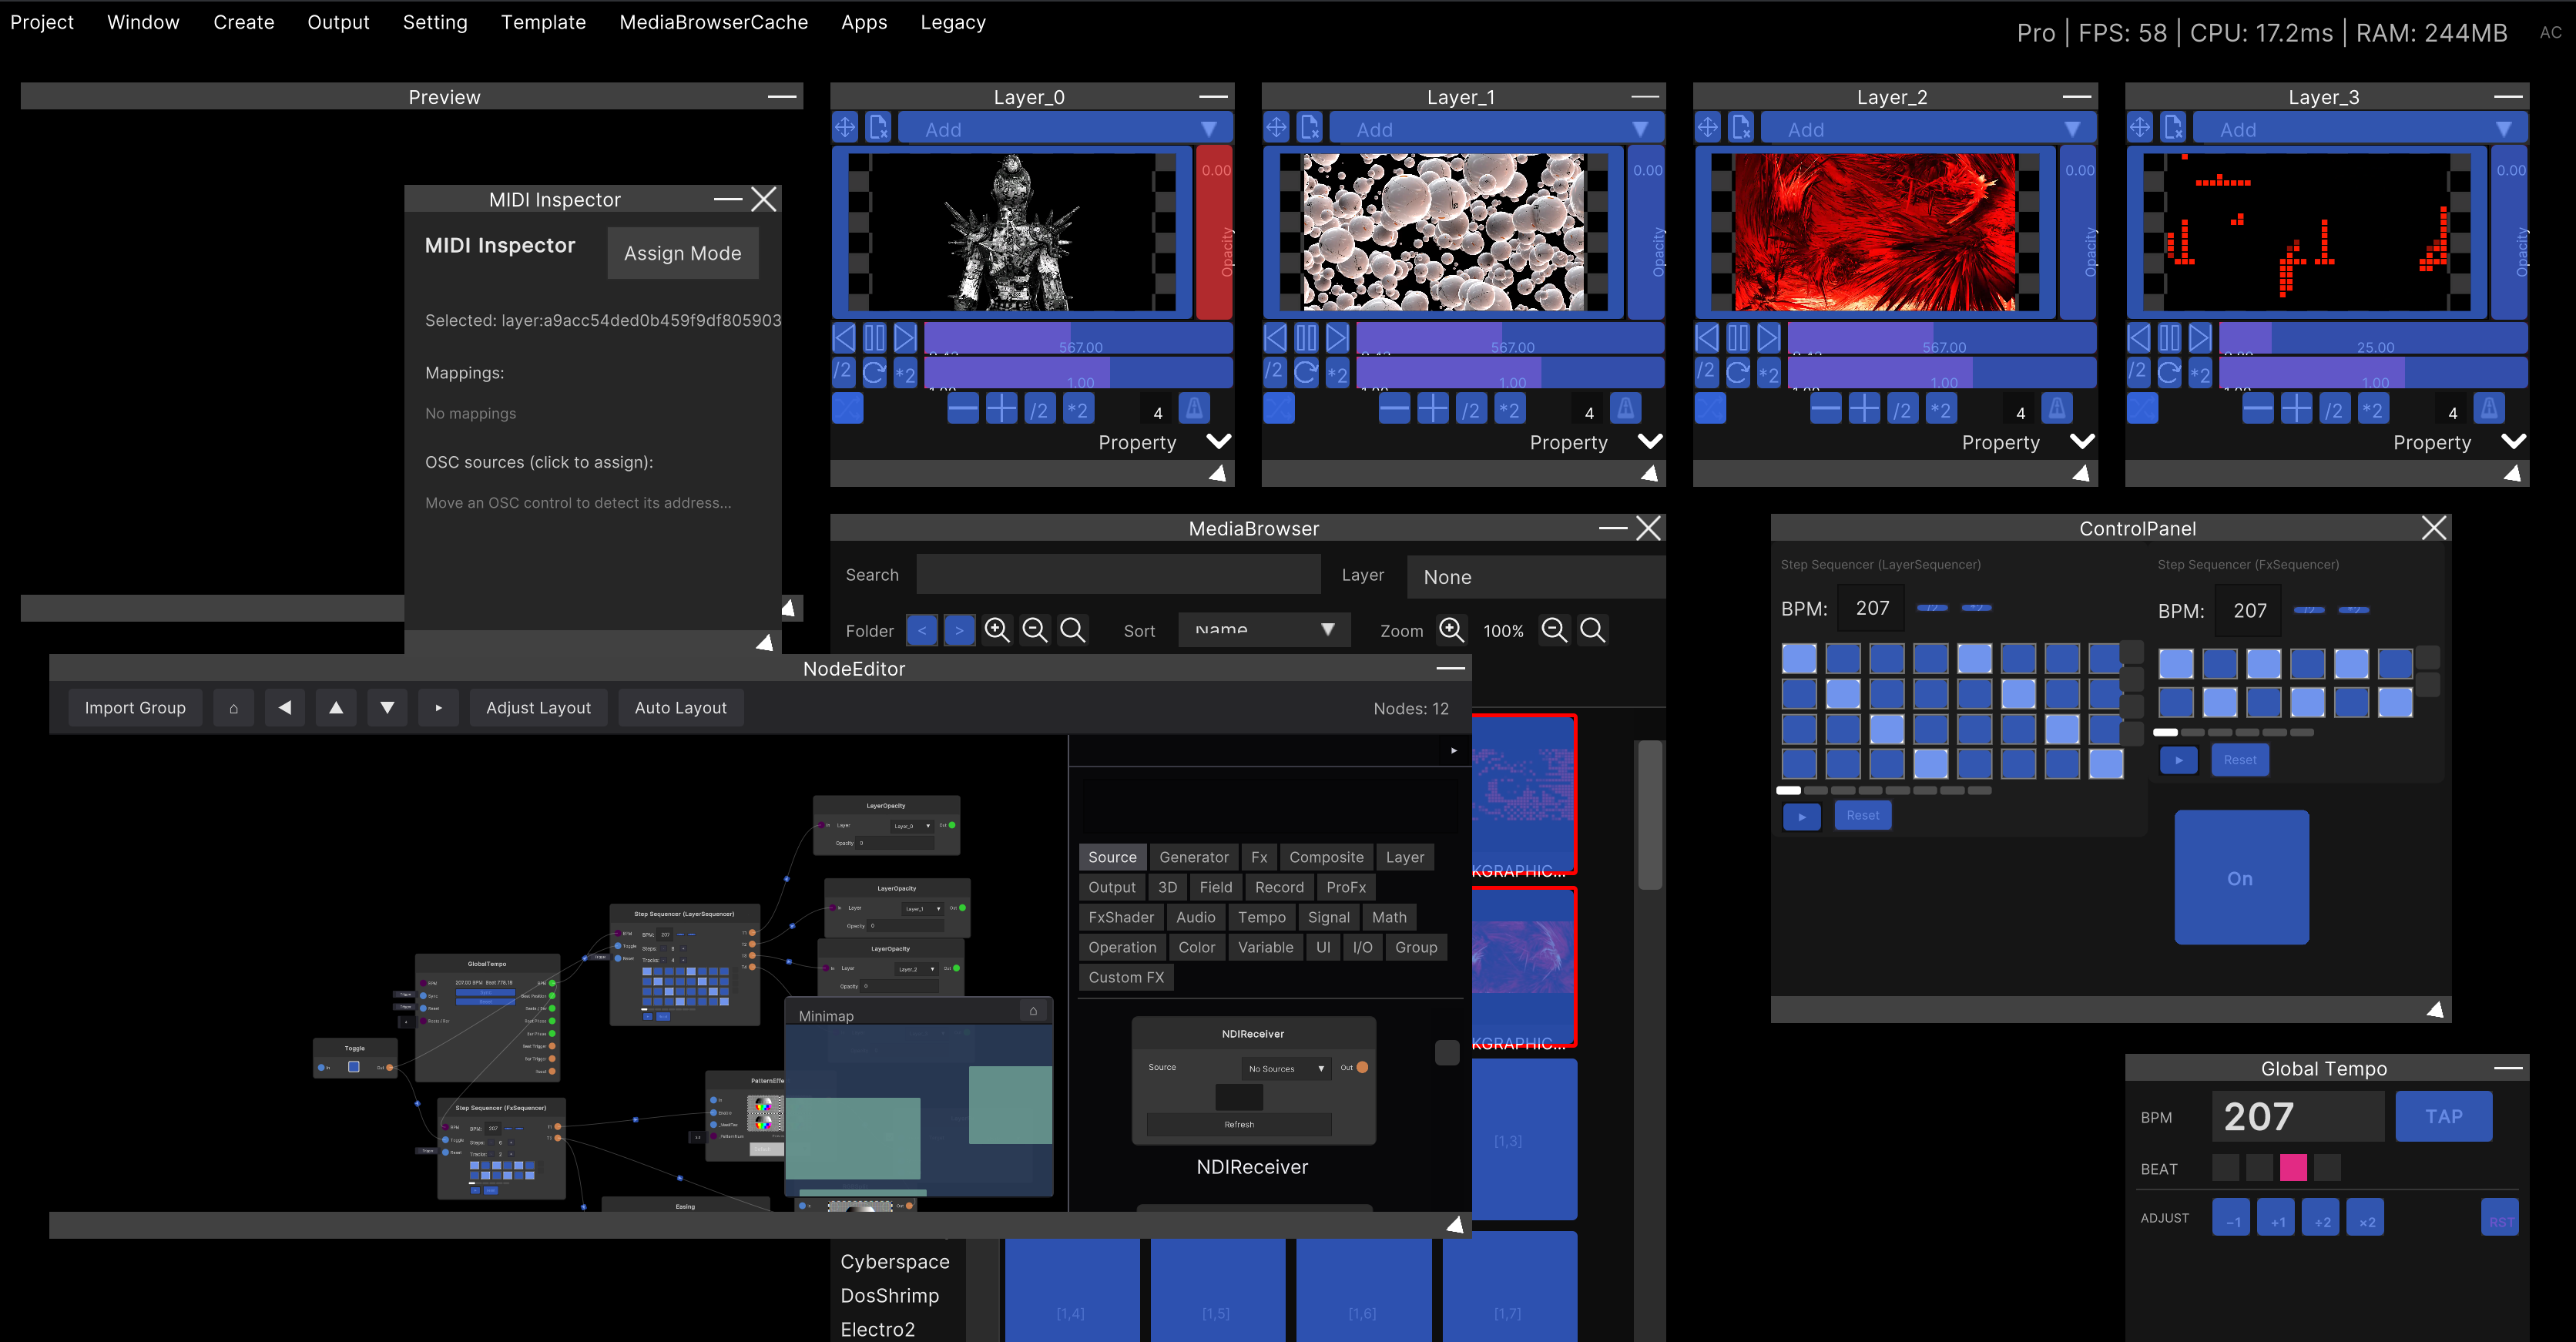Click the home icon on the Minimap
The height and width of the screenshot is (1342, 2576).
1033,1011
